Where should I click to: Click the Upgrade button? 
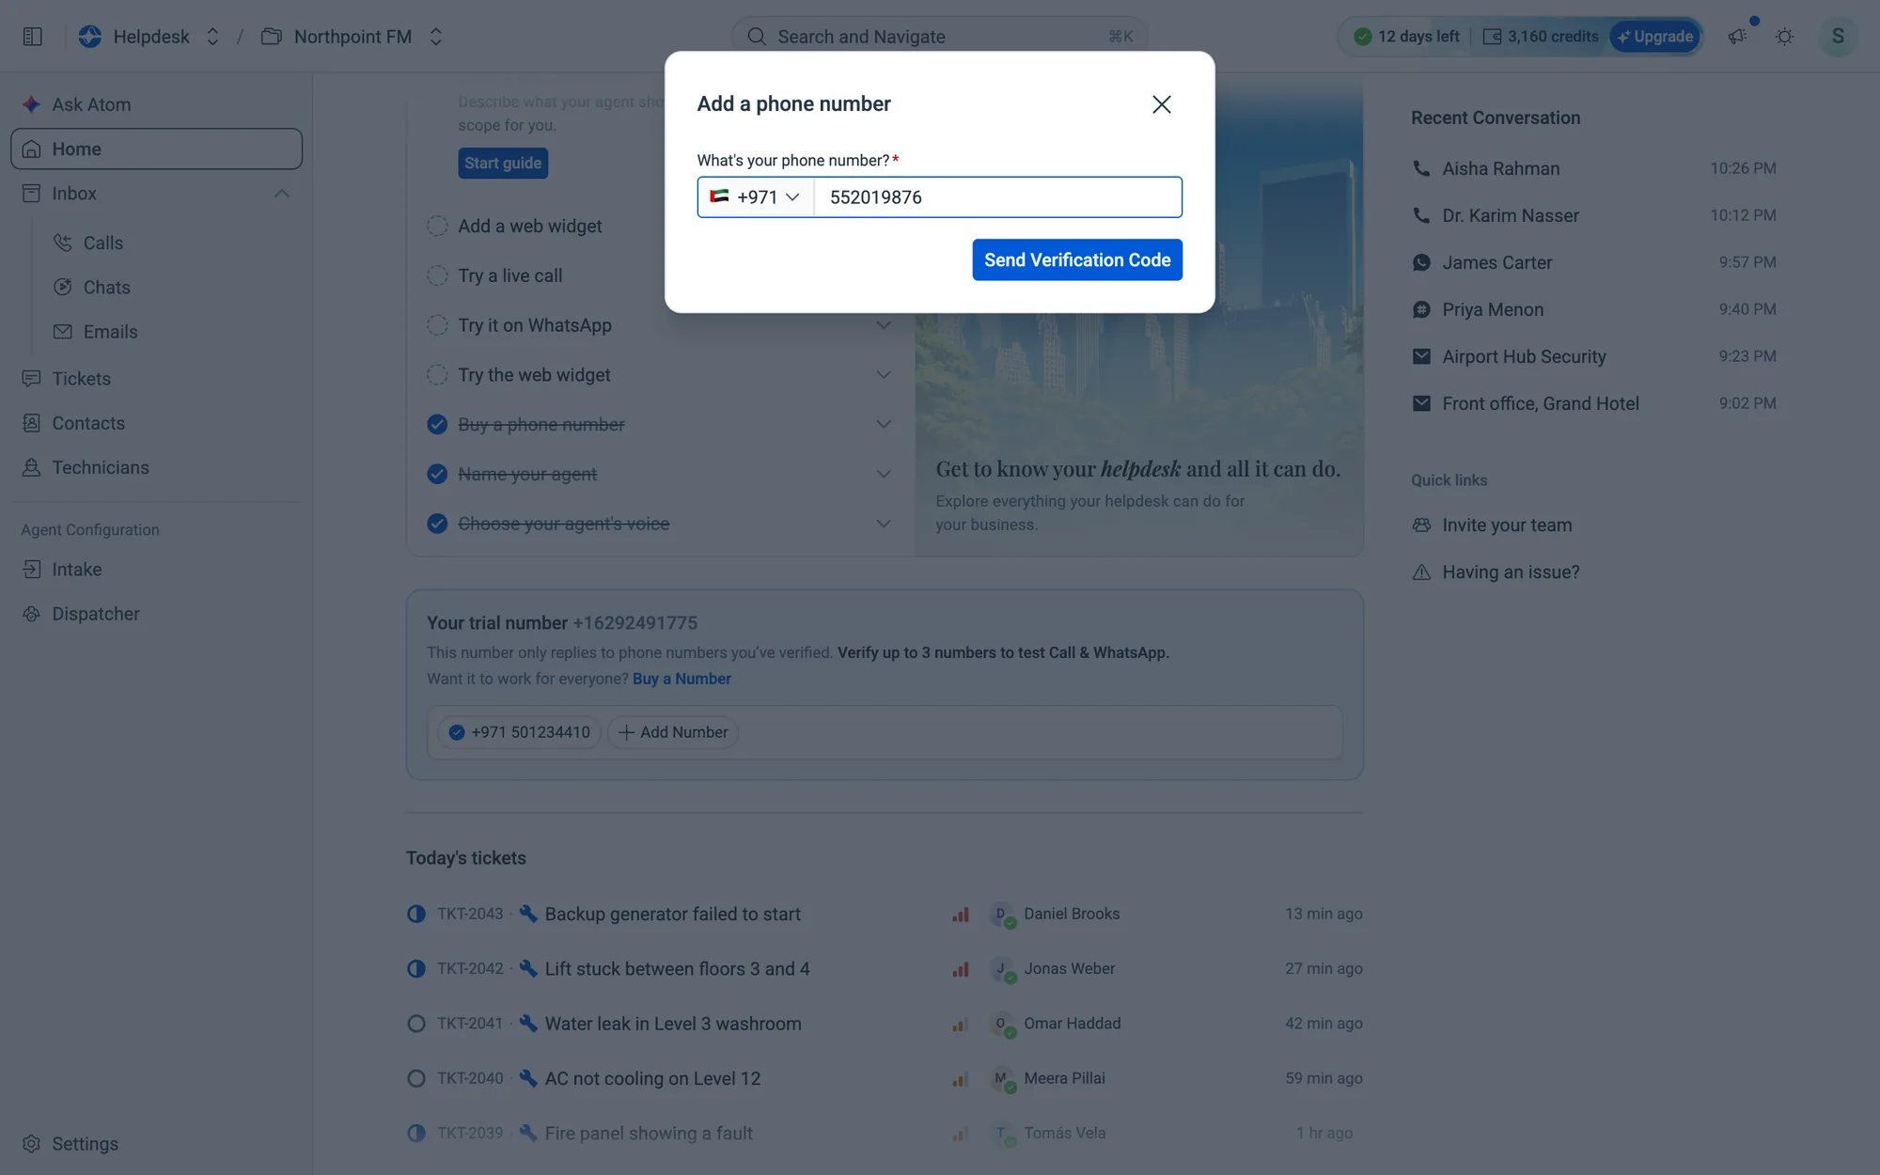[1655, 37]
